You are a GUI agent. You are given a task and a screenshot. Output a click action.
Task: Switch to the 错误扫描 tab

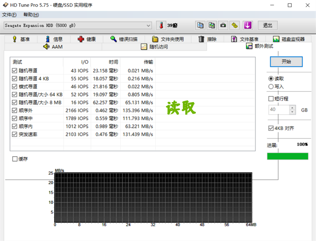click(x=124, y=39)
